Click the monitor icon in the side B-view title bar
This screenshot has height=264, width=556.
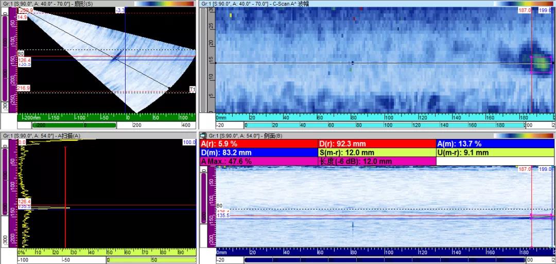click(x=203, y=135)
